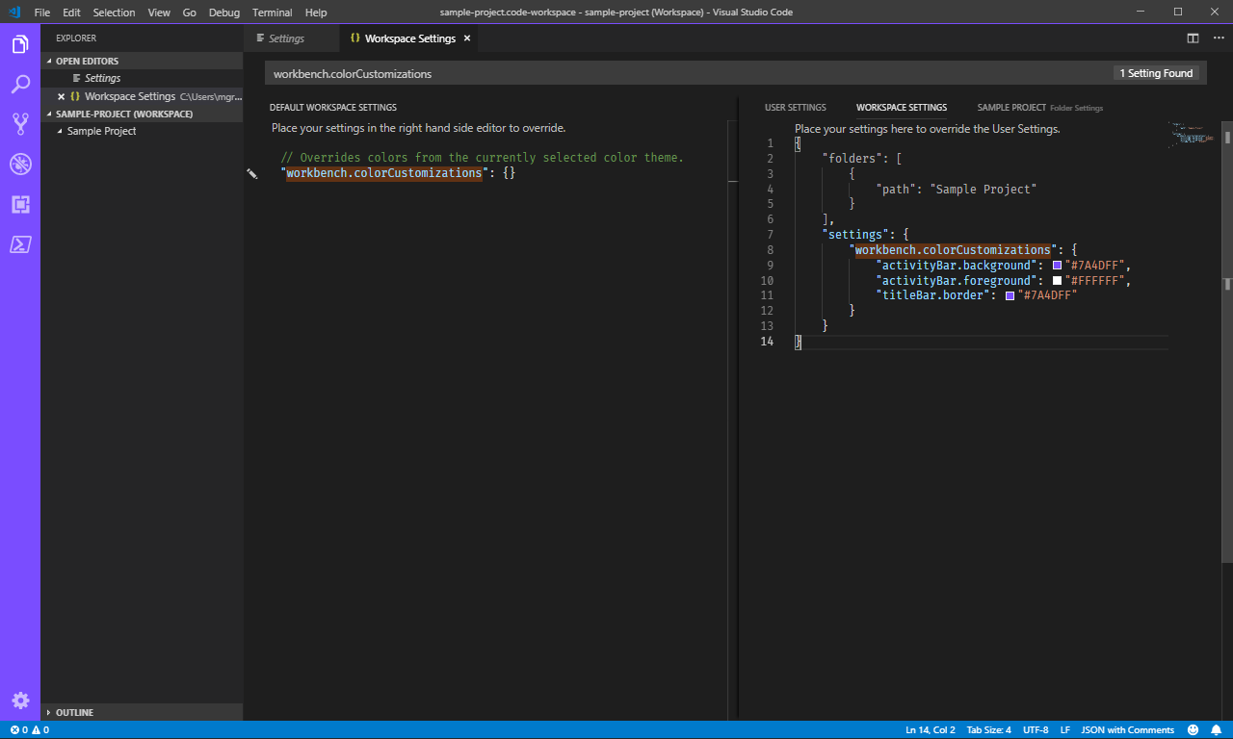
Task: Open the Selection menu
Action: (x=114, y=13)
